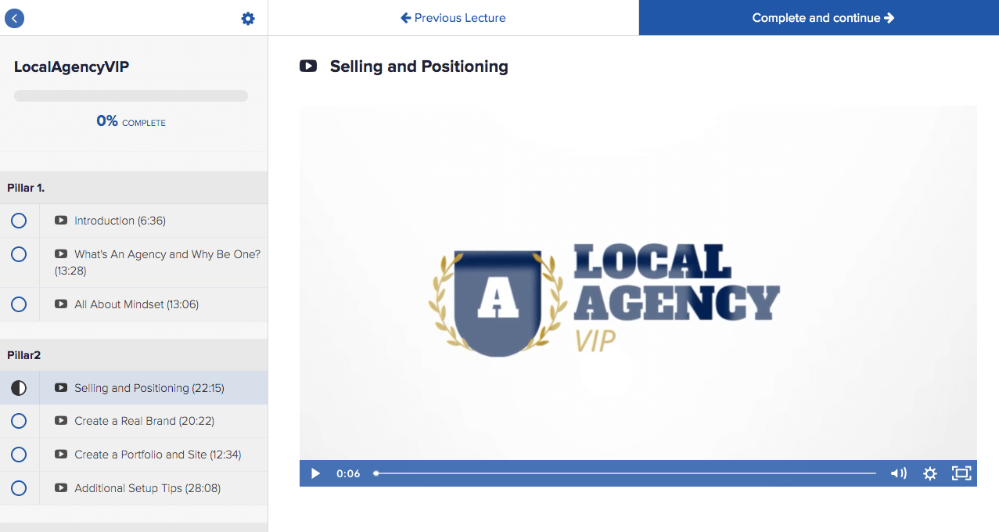This screenshot has height=532, width=999.
Task: Click the video progress bar
Action: [625, 473]
